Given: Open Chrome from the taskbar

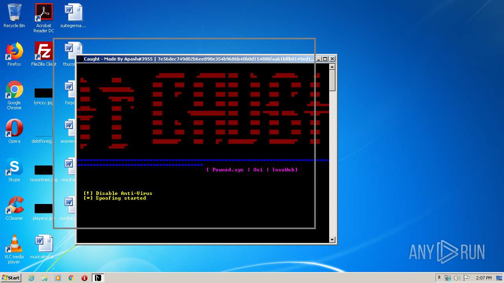Looking at the screenshot, I should pyautogui.click(x=71, y=278).
